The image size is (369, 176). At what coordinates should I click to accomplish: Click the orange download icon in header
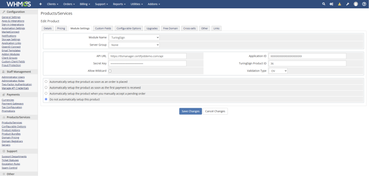point(339,4)
